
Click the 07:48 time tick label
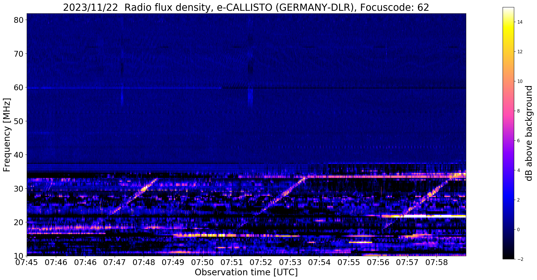tap(144, 262)
